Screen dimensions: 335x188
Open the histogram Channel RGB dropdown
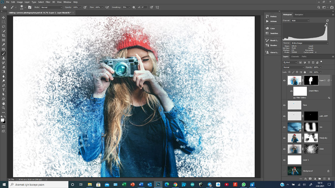tap(300, 21)
